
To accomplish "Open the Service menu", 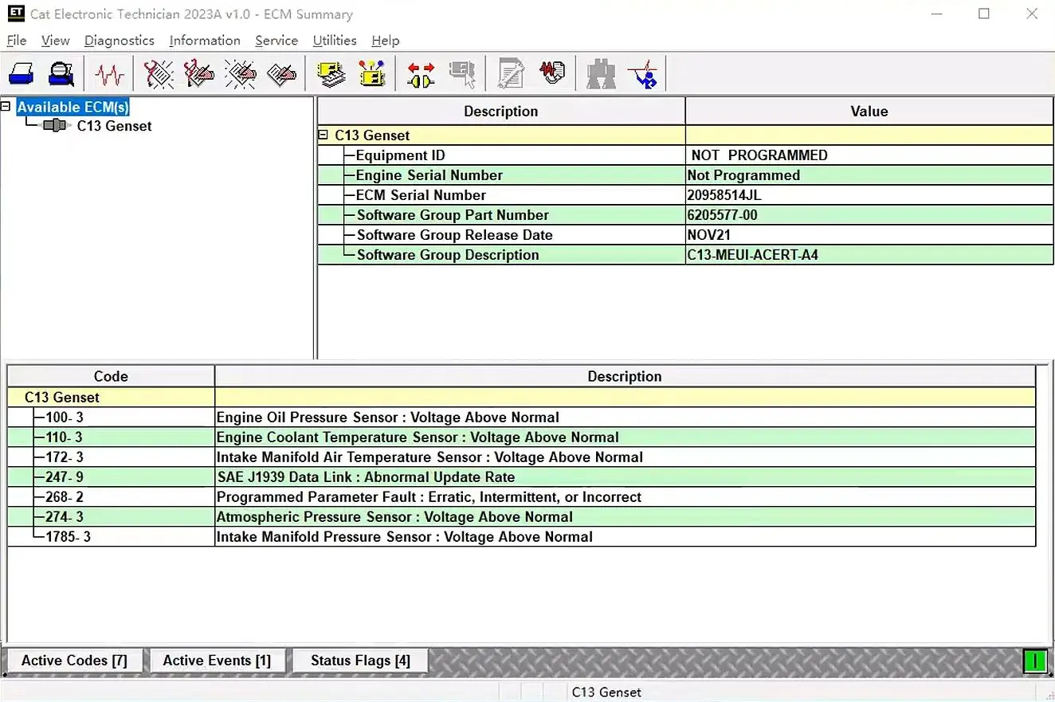I will 276,41.
